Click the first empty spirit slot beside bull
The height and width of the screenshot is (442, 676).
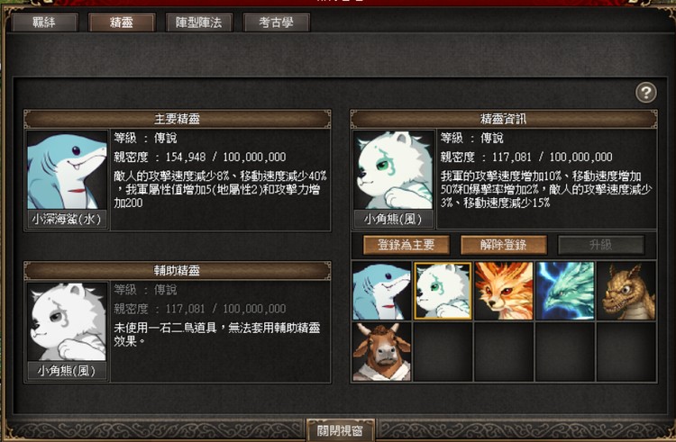(x=443, y=352)
